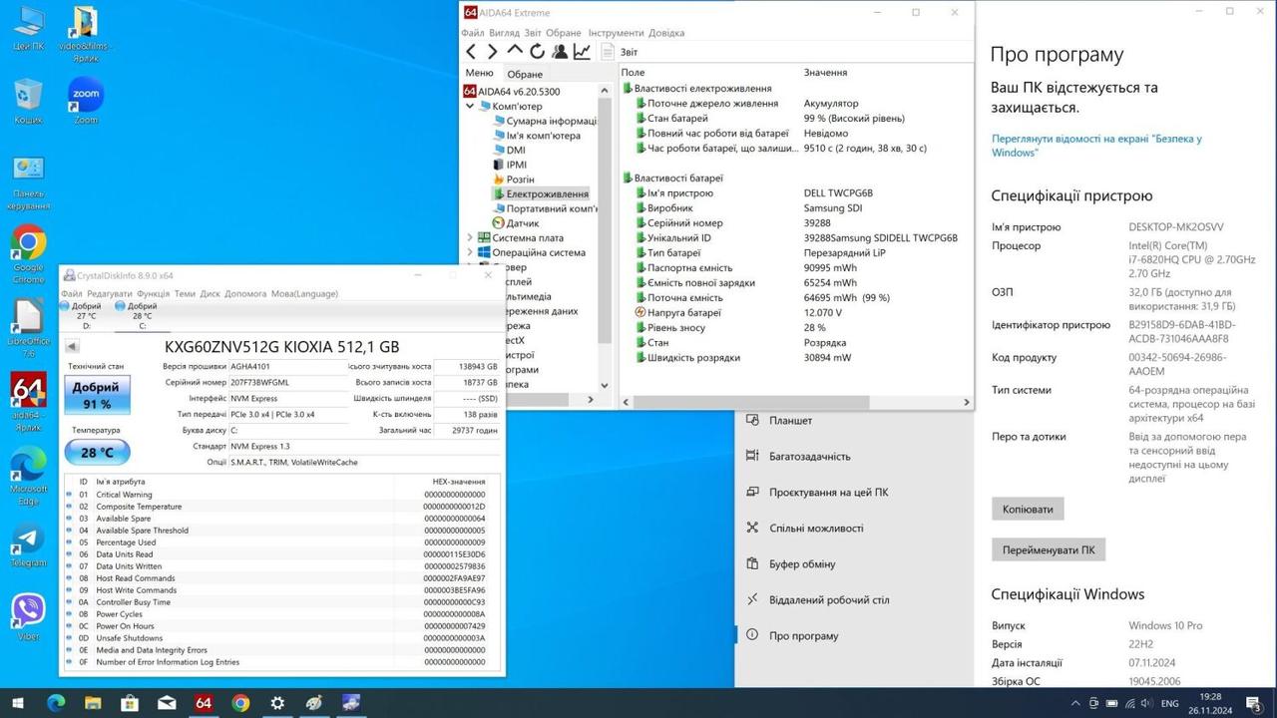Open Zoom desktop shortcut
1277x718 pixels.
(x=86, y=102)
